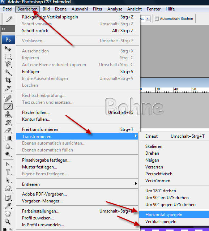
Task: Open the Filter menu
Action: (x=98, y=9)
